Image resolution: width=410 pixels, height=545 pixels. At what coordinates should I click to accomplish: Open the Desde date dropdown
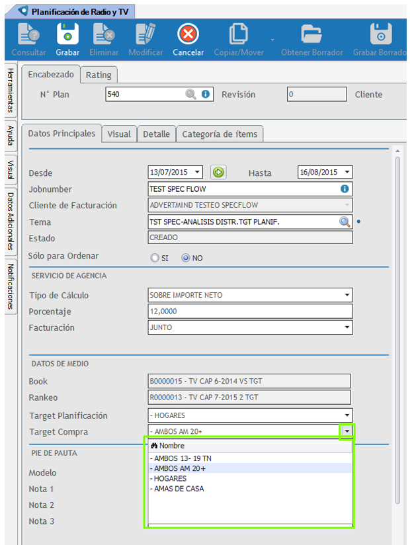pyautogui.click(x=197, y=172)
